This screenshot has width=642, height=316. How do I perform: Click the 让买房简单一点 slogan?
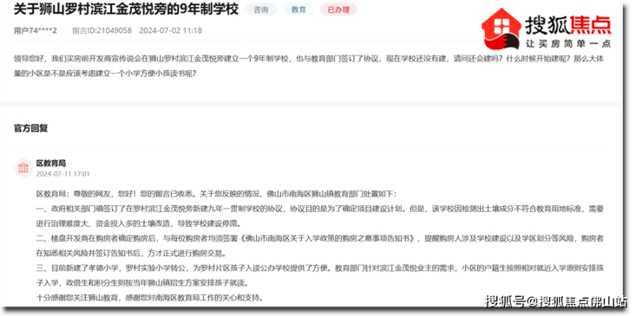click(x=569, y=43)
